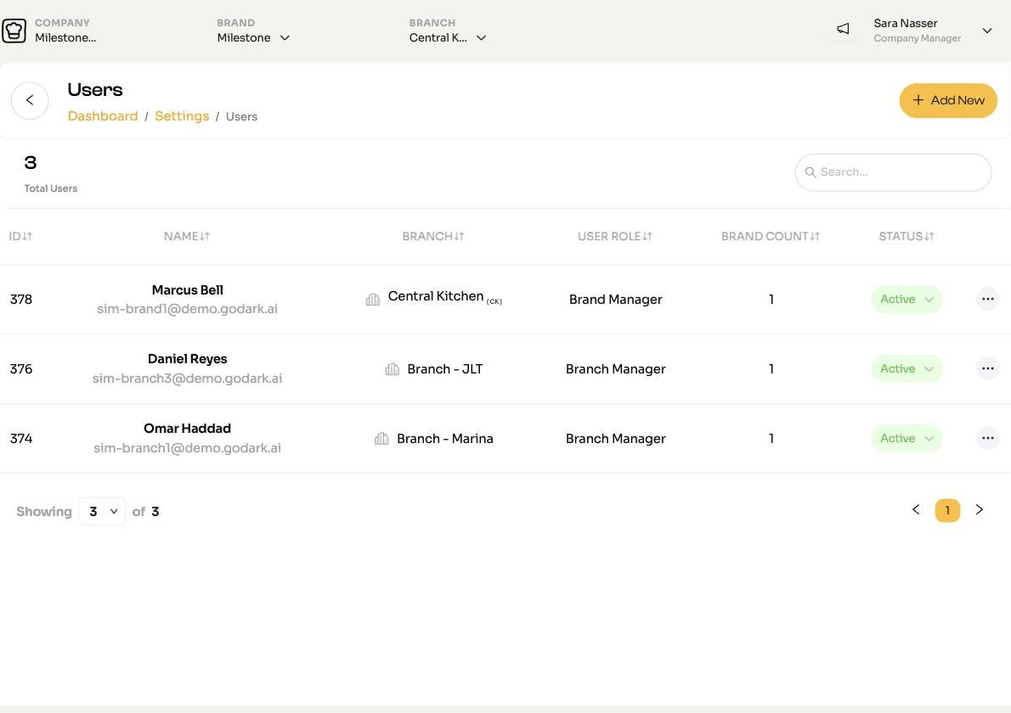Sort the table by Branch column
This screenshot has height=713, width=1011.
433,236
